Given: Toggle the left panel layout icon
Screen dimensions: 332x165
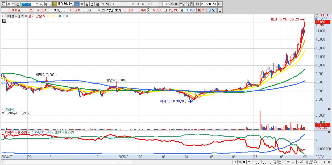Looking at the screenshot, I should (3, 4).
